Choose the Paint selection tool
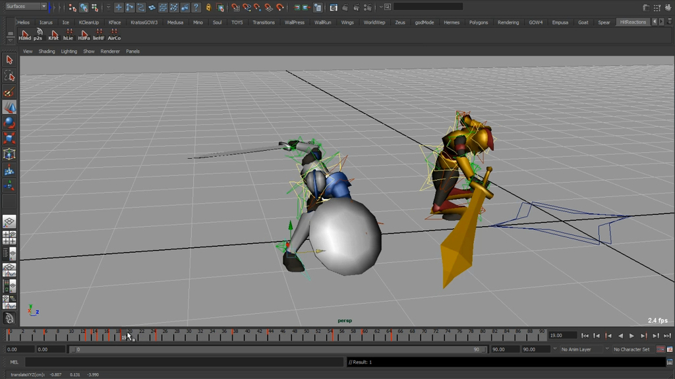The width and height of the screenshot is (675, 379). coord(9,92)
